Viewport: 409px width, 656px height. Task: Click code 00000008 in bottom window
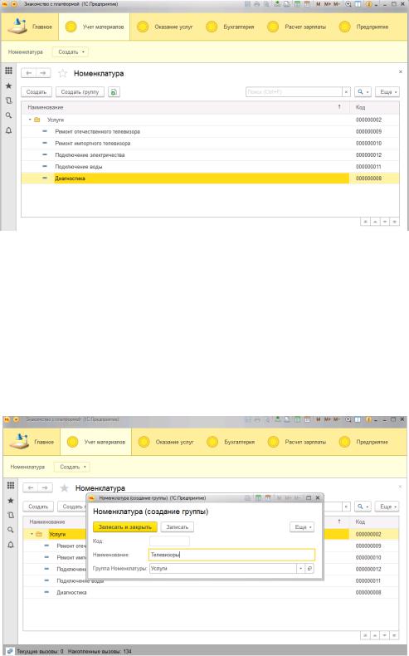pos(368,592)
